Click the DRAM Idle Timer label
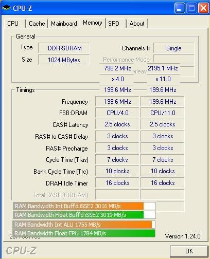 tap(67, 183)
